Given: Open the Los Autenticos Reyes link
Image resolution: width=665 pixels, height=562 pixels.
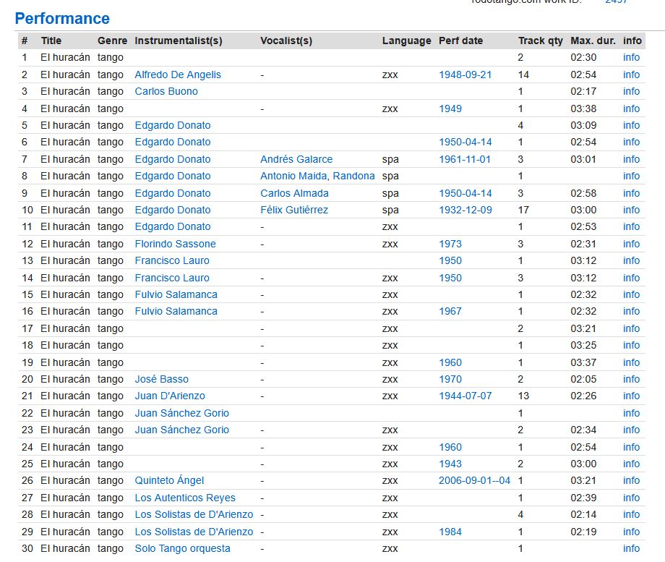Looking at the screenshot, I should coord(185,498).
